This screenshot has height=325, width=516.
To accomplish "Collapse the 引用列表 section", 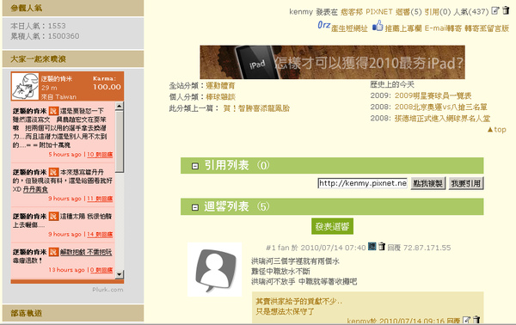I will tap(195, 166).
